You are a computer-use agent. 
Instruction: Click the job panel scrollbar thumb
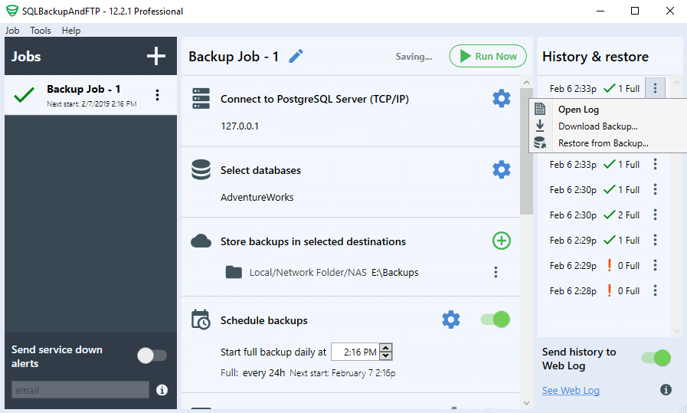(x=527, y=151)
